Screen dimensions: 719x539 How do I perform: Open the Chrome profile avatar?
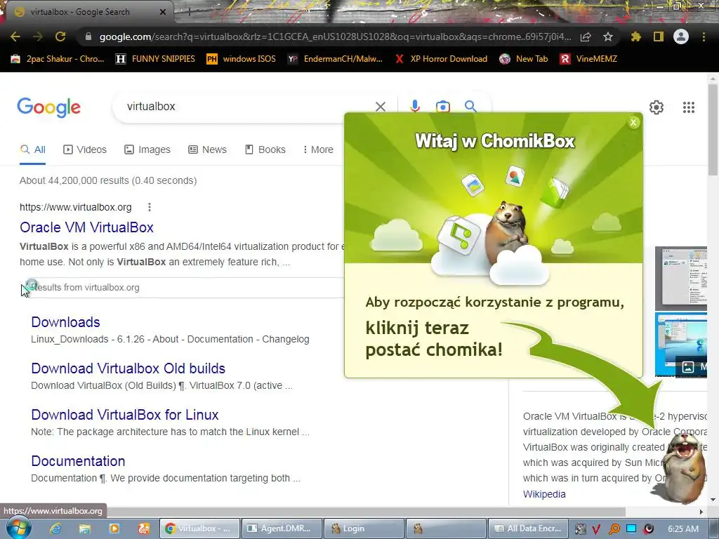[681, 36]
